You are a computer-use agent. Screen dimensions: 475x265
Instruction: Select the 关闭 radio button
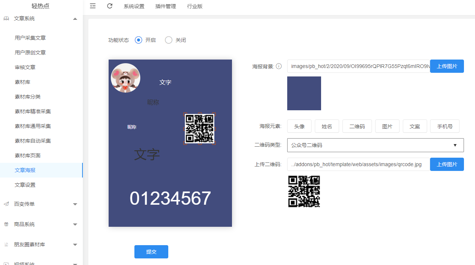[169, 40]
